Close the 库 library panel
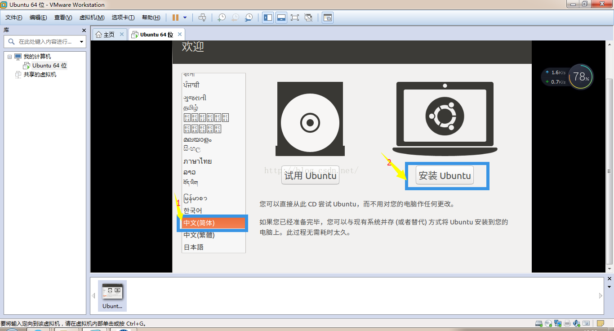This screenshot has height=331, width=614. (84, 30)
